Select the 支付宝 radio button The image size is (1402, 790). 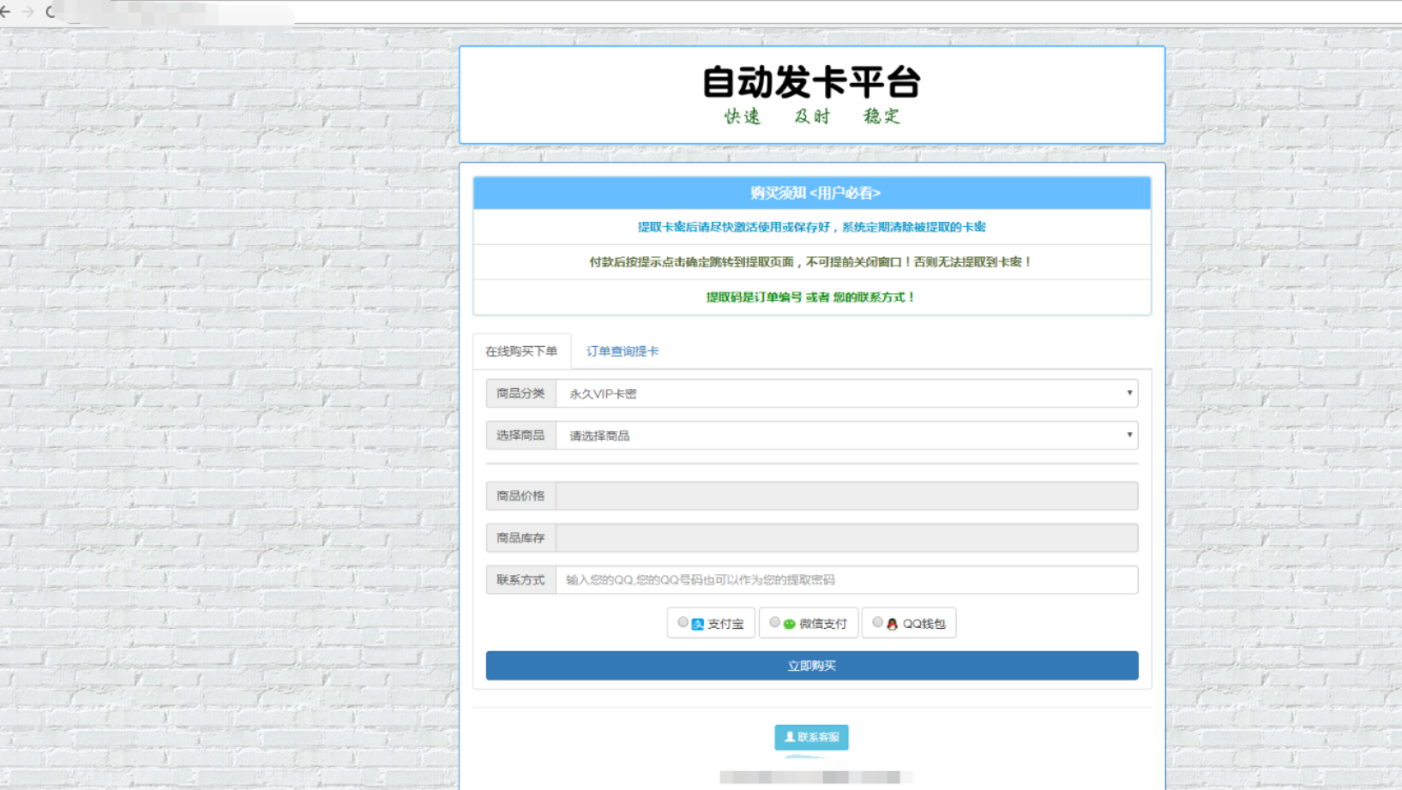[x=683, y=622]
